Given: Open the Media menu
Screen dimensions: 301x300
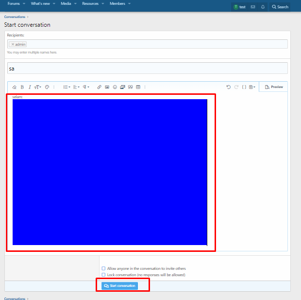Looking at the screenshot, I should pyautogui.click(x=66, y=3).
